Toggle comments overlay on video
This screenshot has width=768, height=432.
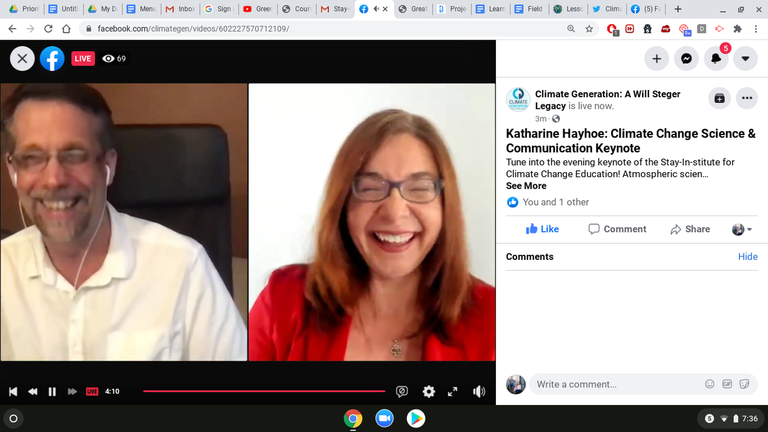coord(402,391)
